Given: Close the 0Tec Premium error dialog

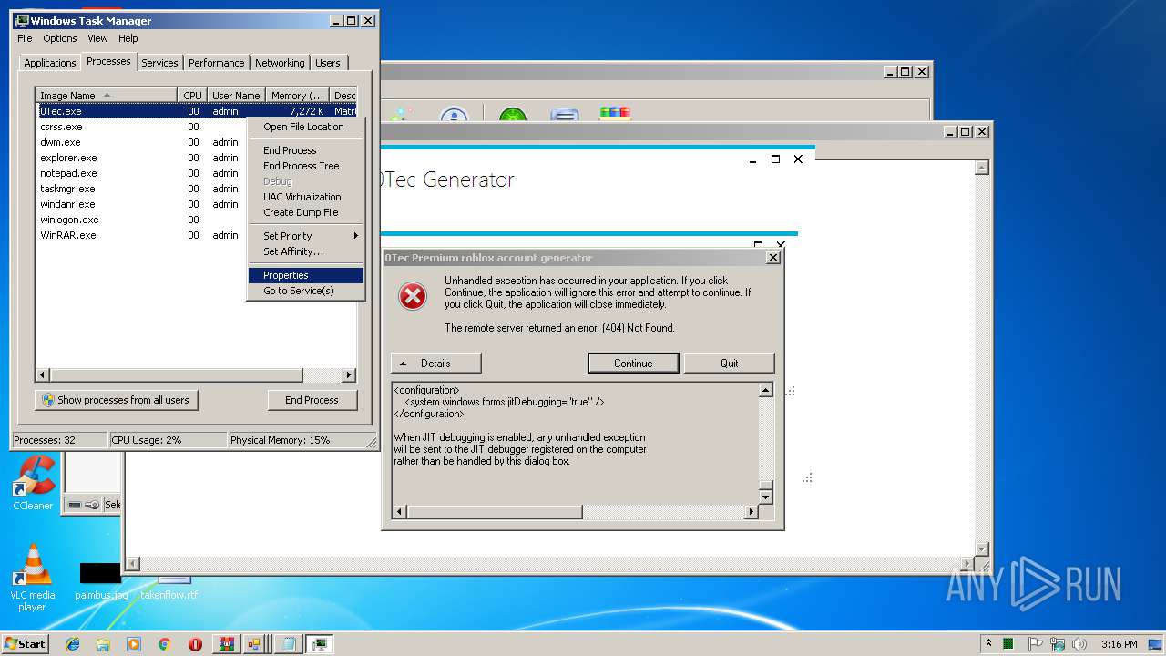Looking at the screenshot, I should (773, 258).
